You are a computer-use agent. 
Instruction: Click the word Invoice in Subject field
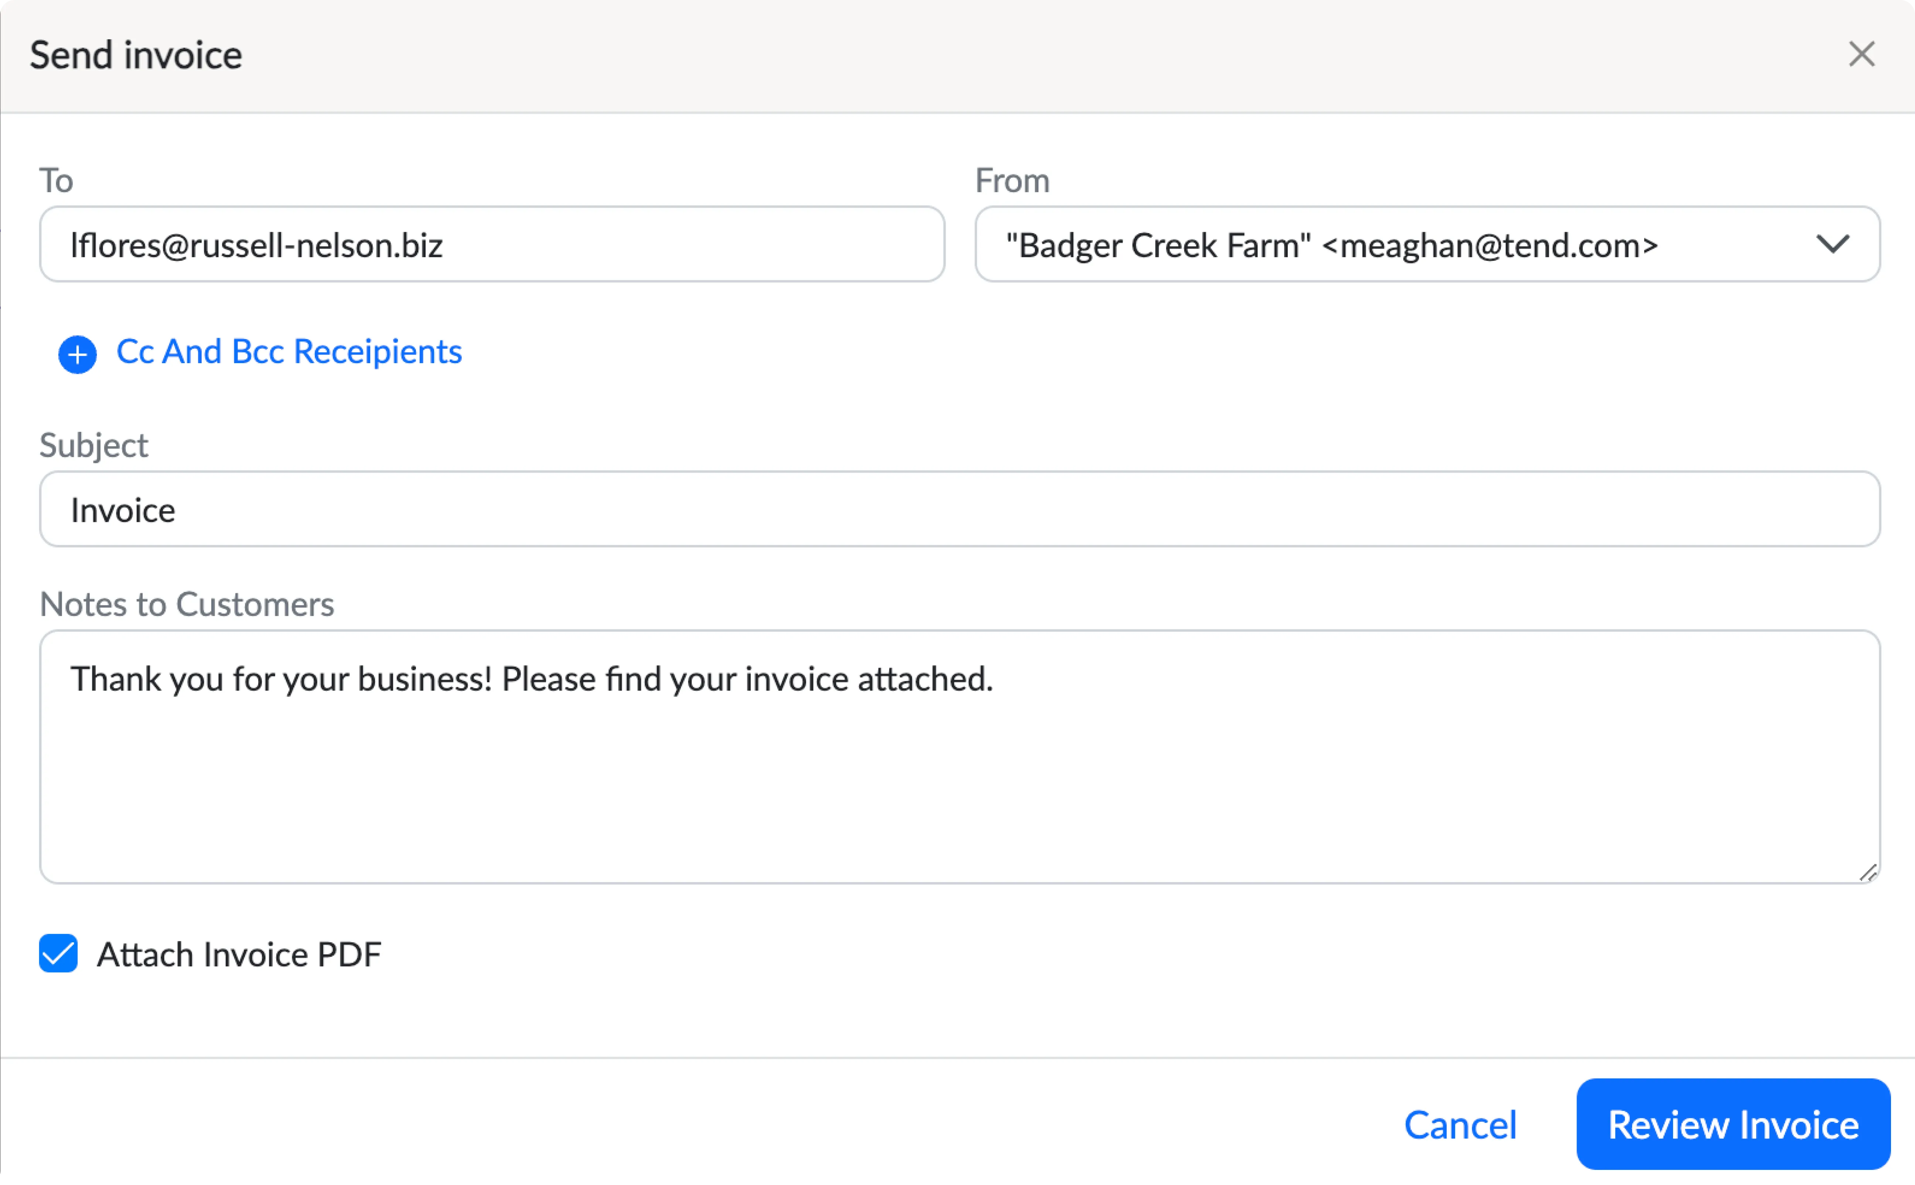click(x=123, y=510)
